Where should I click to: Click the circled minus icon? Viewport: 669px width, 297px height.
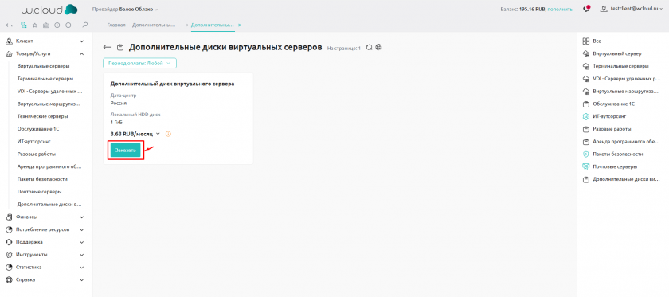(68, 25)
